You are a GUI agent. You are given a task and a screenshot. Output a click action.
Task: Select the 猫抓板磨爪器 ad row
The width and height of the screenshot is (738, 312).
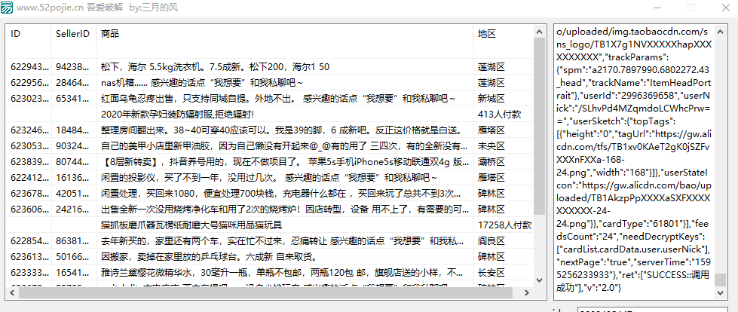pyautogui.click(x=270, y=225)
